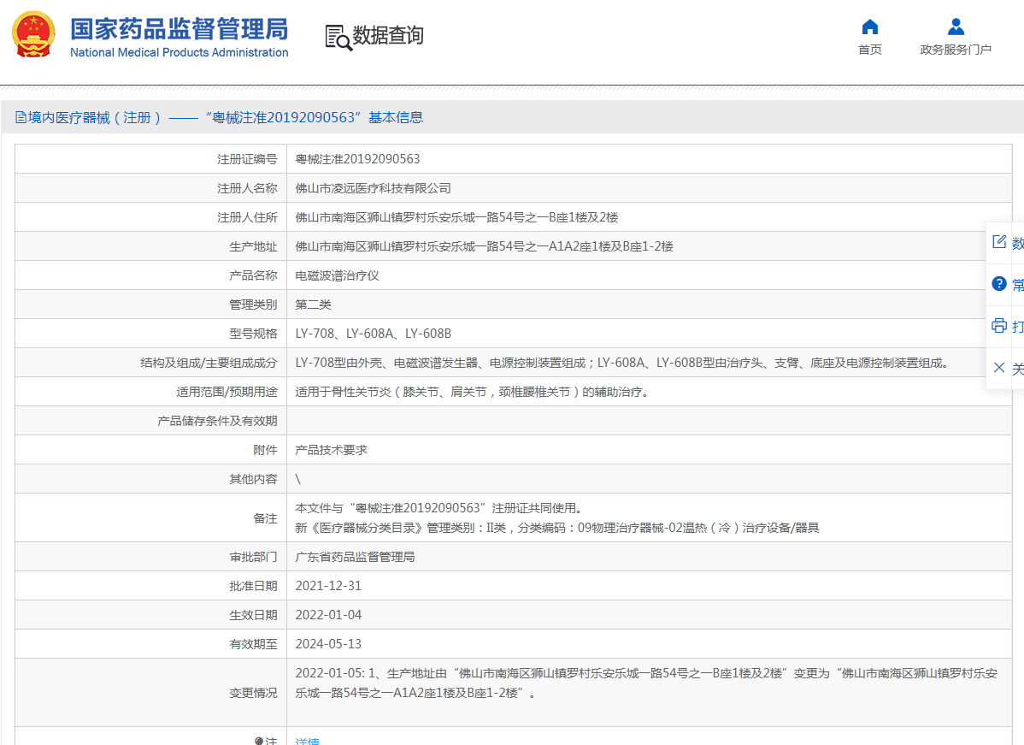Image resolution: width=1024 pixels, height=745 pixels.
Task: Select the 注册人住所 label
Action: pos(247,217)
